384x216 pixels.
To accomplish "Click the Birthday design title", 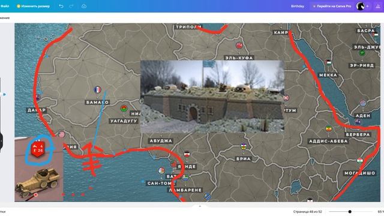I will coord(298,6).
